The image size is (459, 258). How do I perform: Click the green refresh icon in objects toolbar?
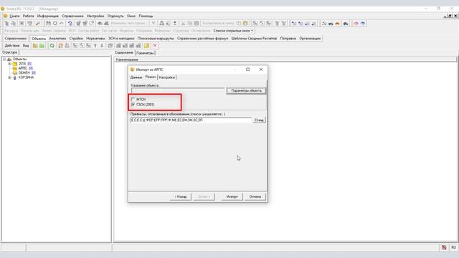(52, 46)
